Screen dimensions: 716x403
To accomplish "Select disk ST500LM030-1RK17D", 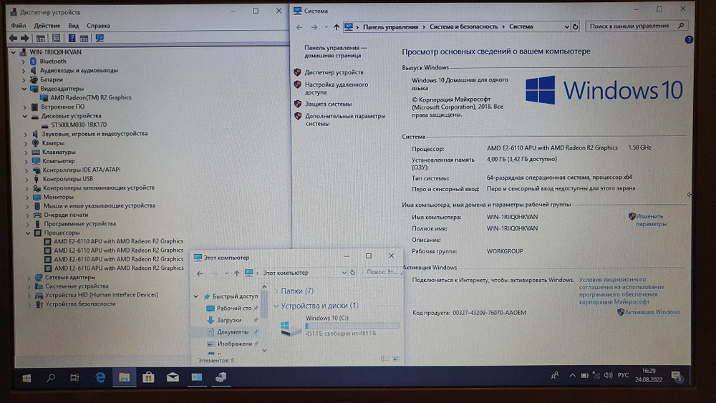I will [79, 125].
